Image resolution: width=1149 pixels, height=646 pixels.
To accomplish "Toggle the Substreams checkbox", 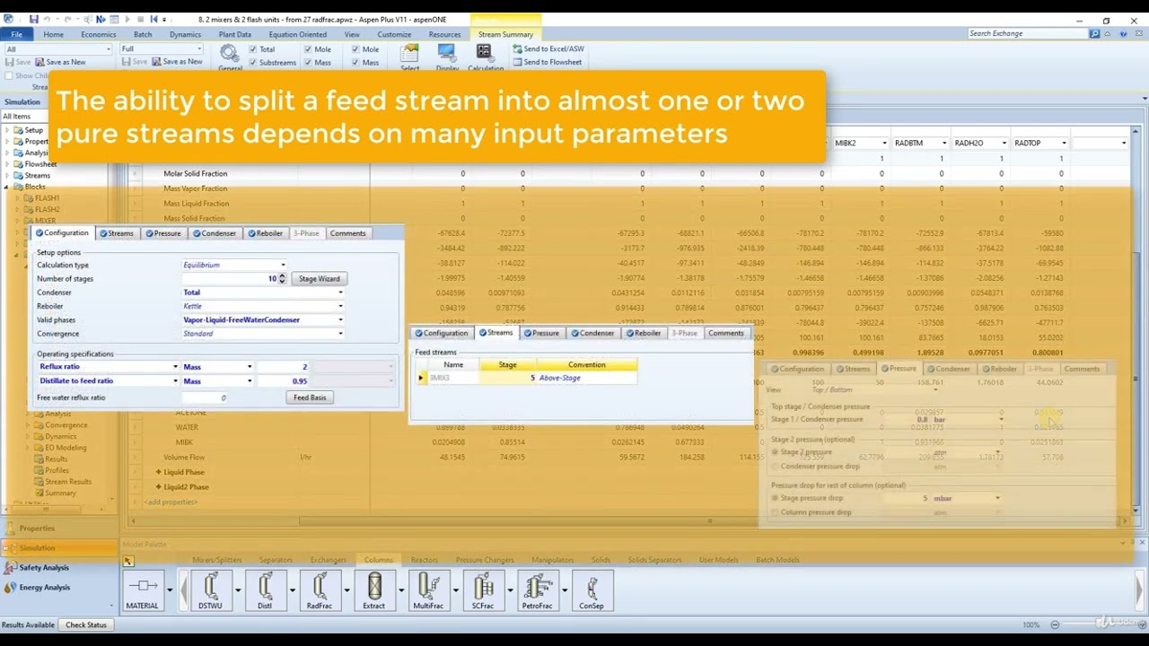I will 252,62.
